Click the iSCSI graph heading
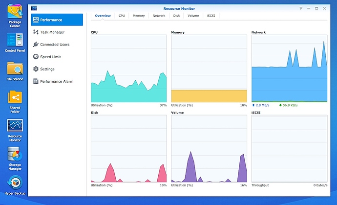 [x=256, y=113]
